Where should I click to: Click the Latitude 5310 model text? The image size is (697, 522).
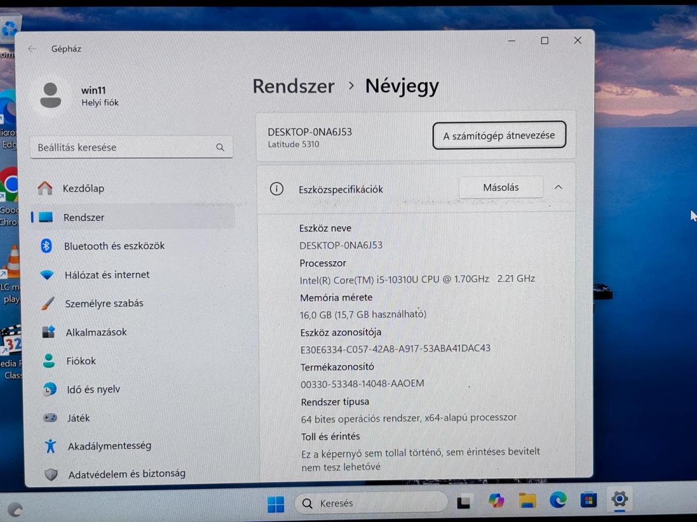click(x=293, y=144)
